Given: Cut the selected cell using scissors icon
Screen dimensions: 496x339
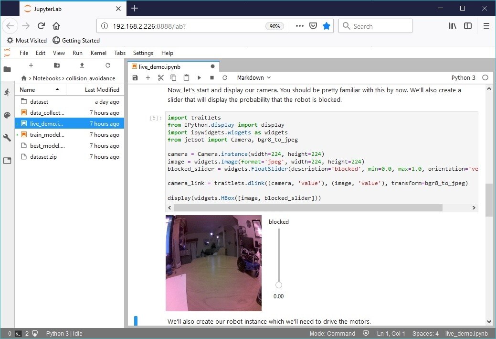Looking at the screenshot, I should coord(161,77).
